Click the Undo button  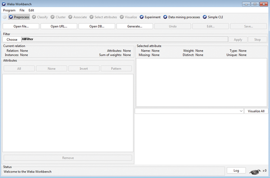point(172,26)
